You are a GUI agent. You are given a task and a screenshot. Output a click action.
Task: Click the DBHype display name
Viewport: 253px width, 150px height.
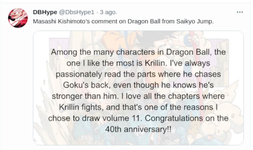[45, 12]
